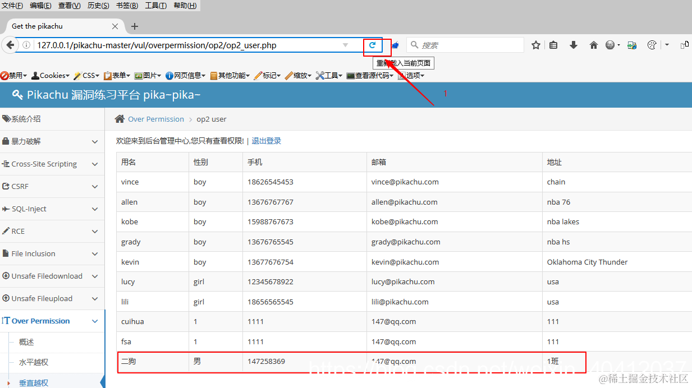Image resolution: width=692 pixels, height=388 pixels.
Task: Expand the Unsafe Filedownload sidebar section
Action: click(52, 276)
